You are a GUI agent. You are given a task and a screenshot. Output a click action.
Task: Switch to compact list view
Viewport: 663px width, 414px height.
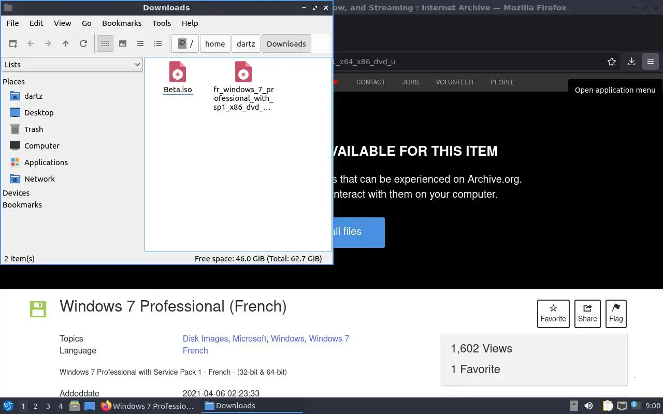[140, 44]
